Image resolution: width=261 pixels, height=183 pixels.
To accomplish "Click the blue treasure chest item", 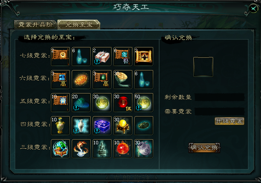I will point(102,126).
